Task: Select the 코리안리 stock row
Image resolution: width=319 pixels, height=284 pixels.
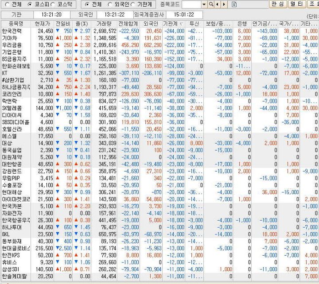Action: coord(159,94)
